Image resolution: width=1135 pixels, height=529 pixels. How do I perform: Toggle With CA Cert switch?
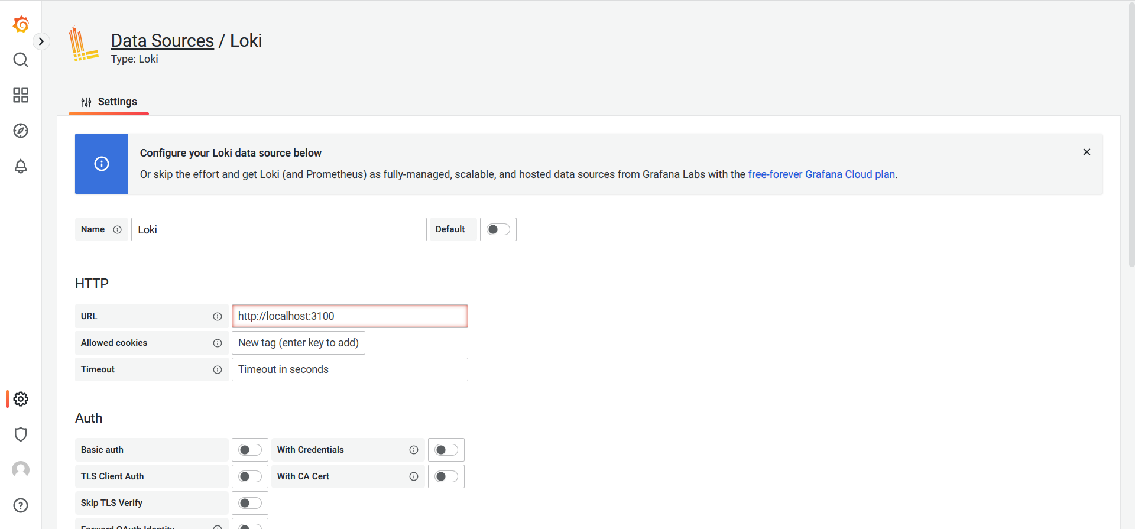[446, 476]
